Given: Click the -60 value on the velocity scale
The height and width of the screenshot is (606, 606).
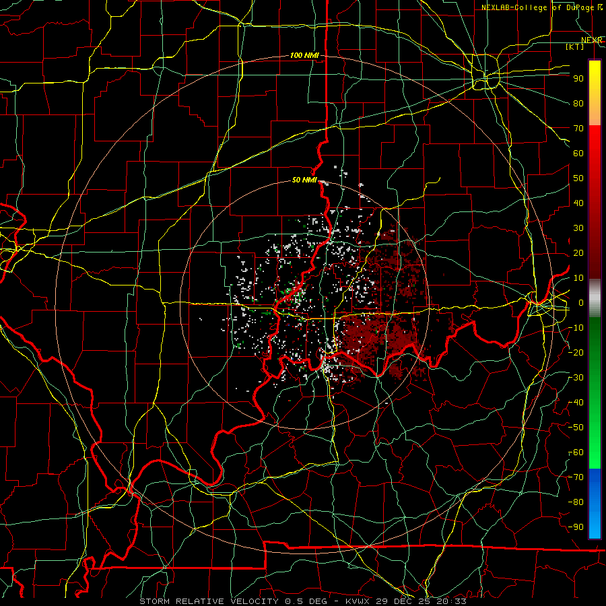Looking at the screenshot, I should click(576, 452).
